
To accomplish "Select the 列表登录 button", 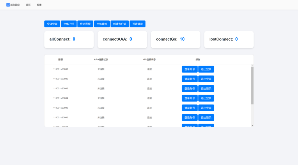I will (137, 24).
